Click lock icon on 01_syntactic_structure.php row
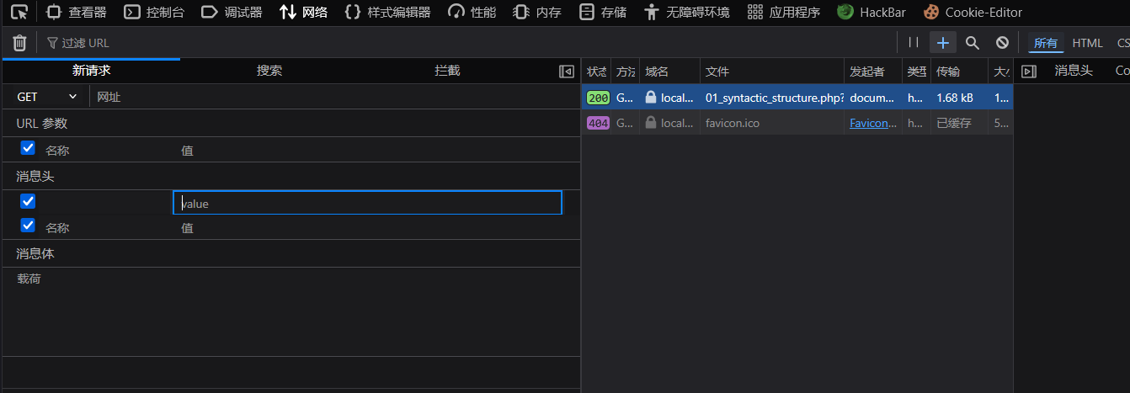This screenshot has width=1130, height=393. 651,98
